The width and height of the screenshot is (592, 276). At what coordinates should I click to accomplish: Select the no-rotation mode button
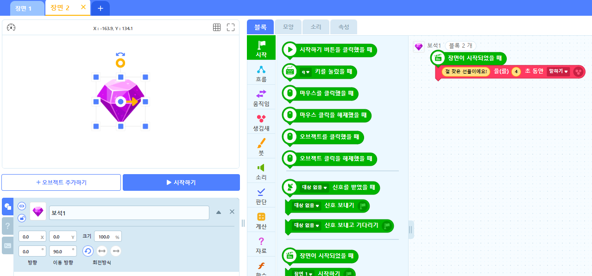point(116,251)
